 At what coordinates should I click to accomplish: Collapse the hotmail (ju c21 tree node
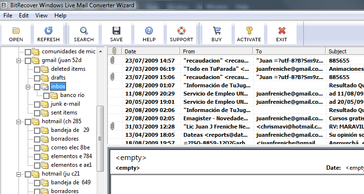click(19, 174)
